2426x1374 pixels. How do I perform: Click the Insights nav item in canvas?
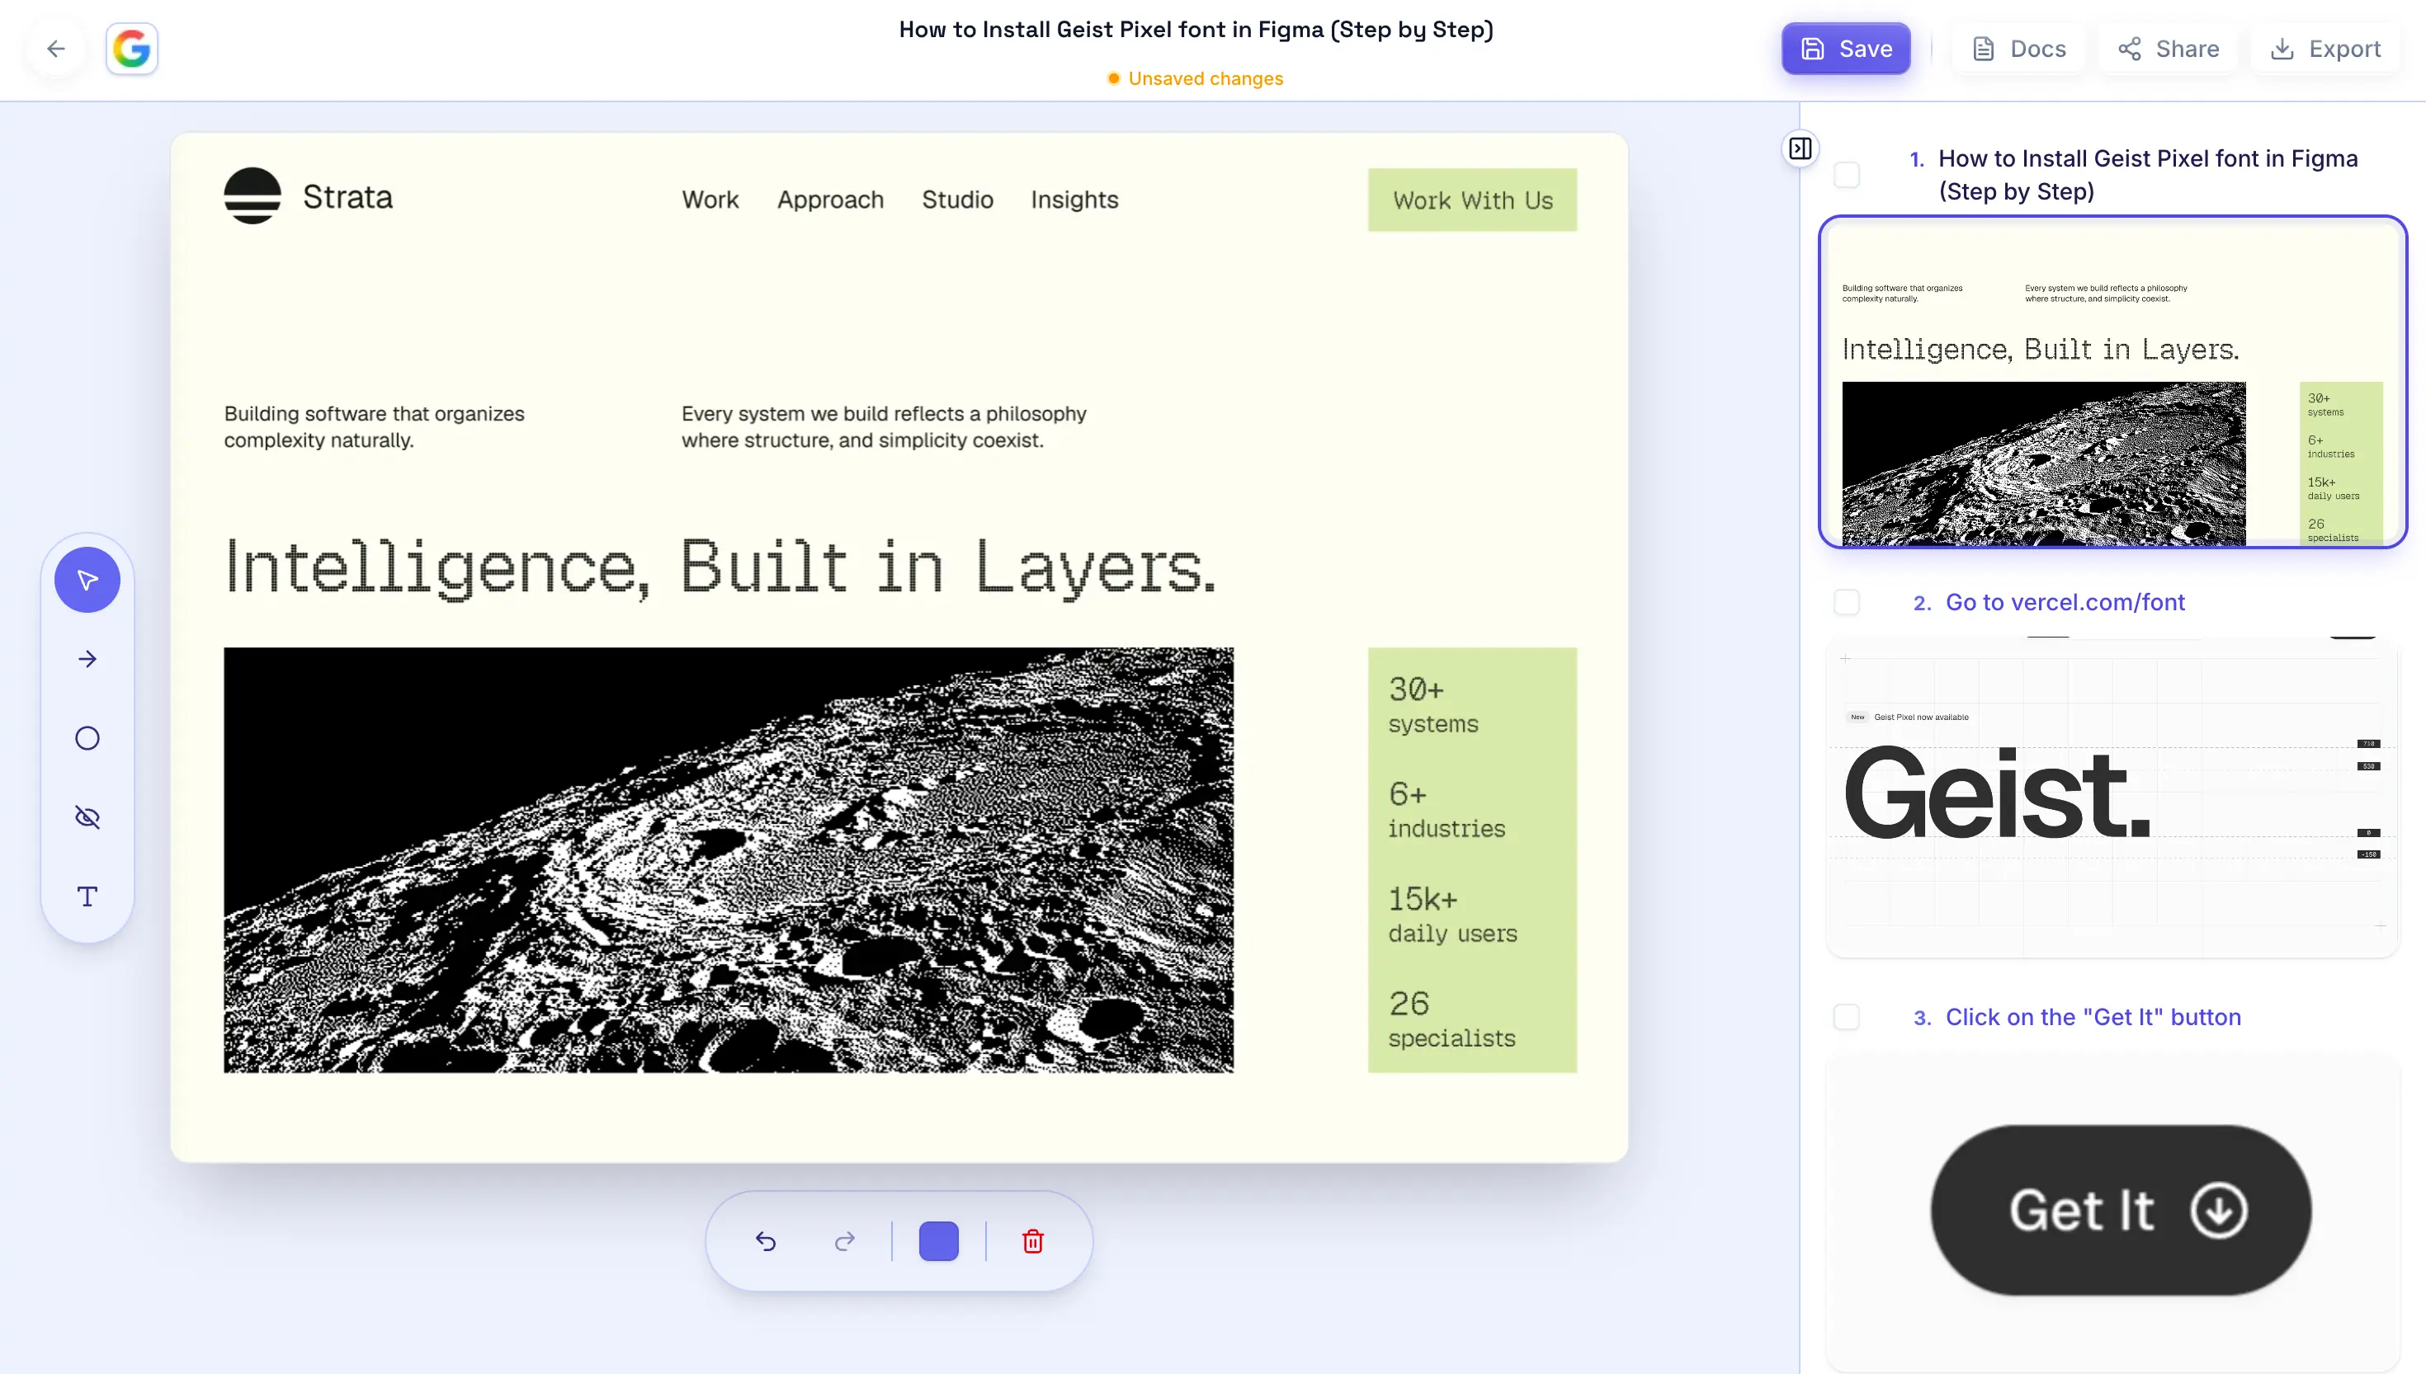[1074, 200]
